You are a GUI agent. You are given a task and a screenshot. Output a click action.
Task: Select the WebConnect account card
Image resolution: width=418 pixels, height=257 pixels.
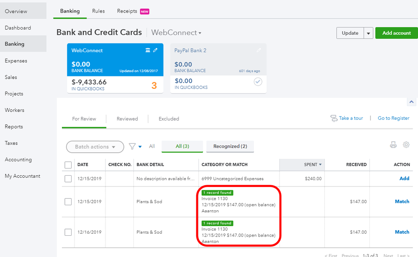click(x=115, y=68)
